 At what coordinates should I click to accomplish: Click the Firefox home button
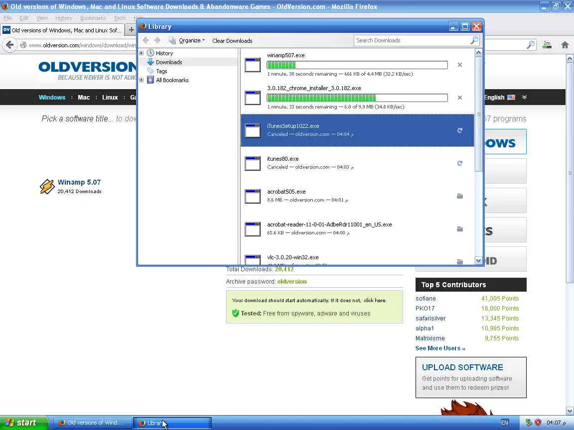click(565, 45)
